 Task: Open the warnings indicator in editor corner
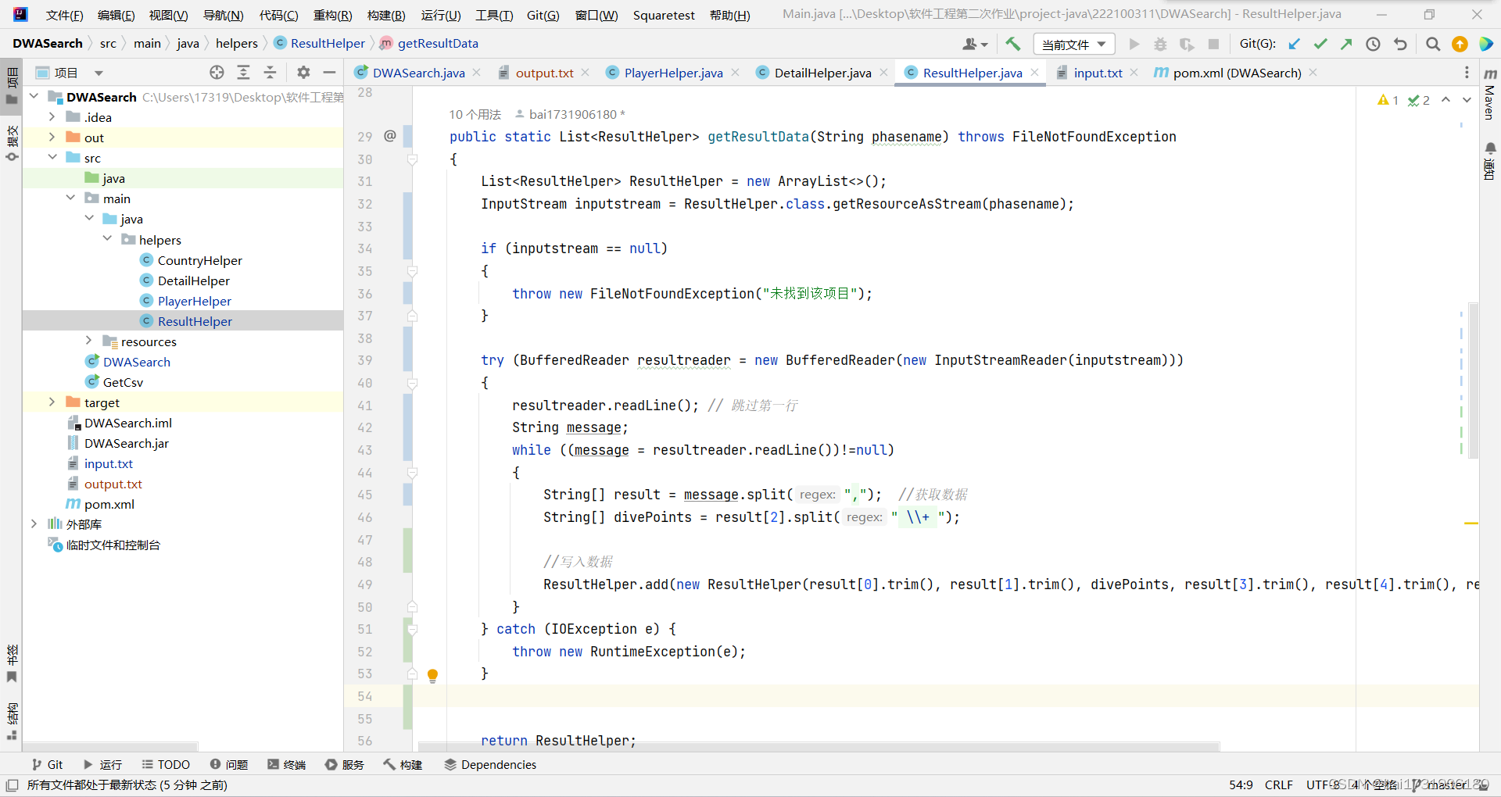click(x=1388, y=100)
